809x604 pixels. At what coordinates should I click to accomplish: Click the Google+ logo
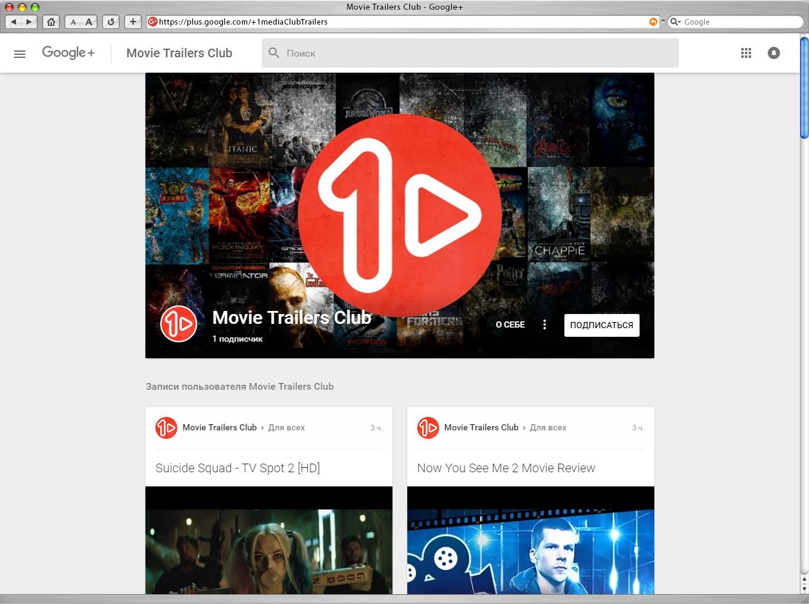(x=68, y=53)
